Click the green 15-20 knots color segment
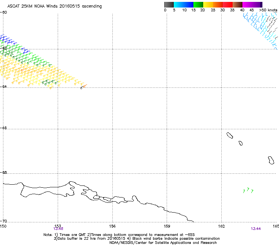 pyautogui.click(x=198, y=5)
